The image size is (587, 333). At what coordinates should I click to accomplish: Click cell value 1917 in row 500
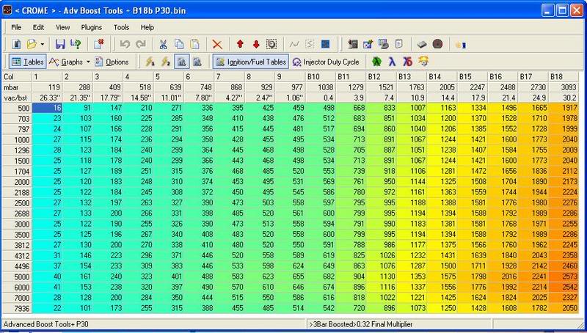[x=564, y=108]
